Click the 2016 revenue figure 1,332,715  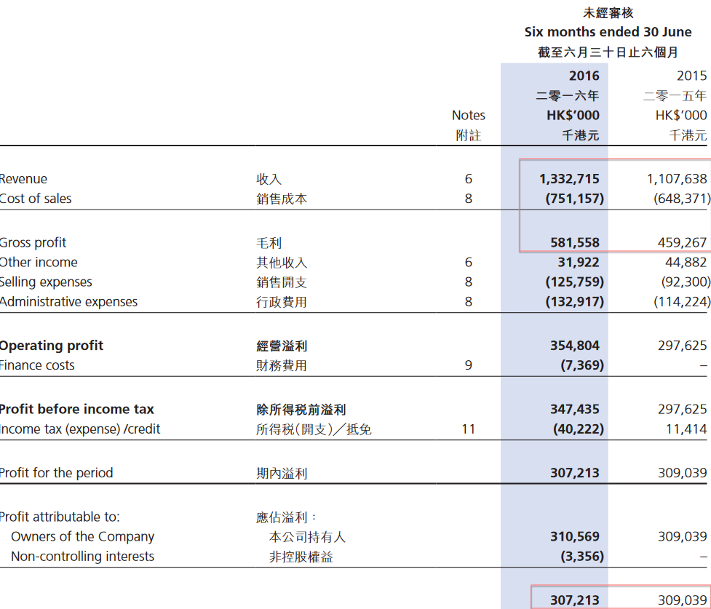pos(570,179)
